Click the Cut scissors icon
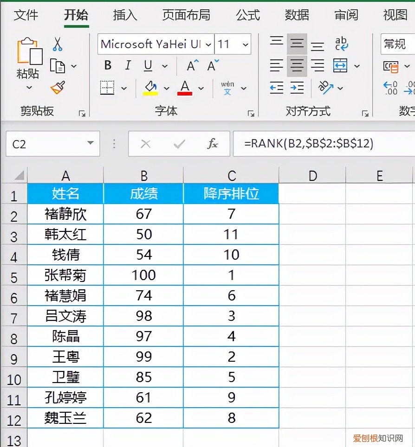The height and width of the screenshot is (447, 415). pos(58,44)
